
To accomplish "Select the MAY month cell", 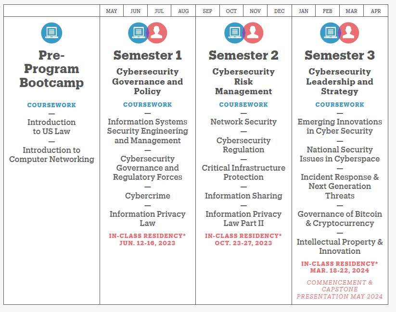I will pos(112,11).
